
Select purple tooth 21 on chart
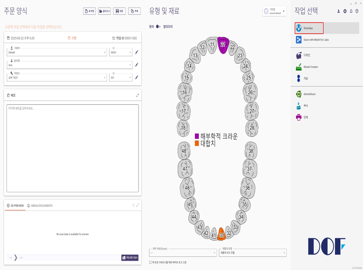pos(223,45)
